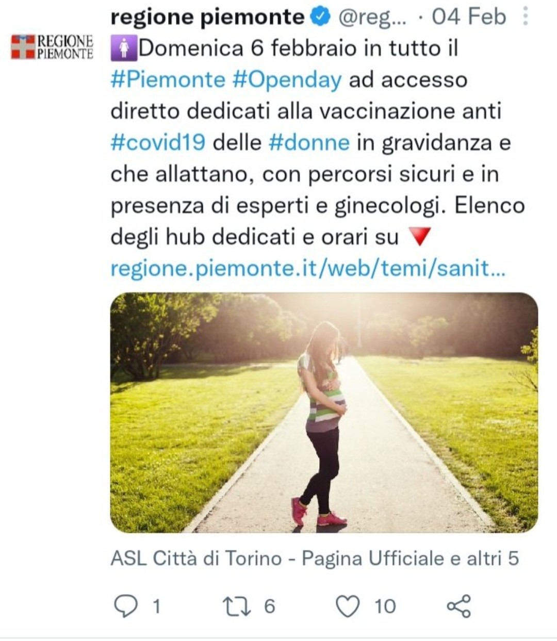Click the woman emoji at tweet start
The width and height of the screenshot is (557, 641).
(123, 48)
